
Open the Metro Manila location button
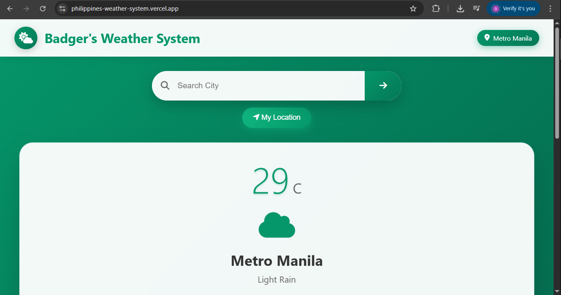508,38
